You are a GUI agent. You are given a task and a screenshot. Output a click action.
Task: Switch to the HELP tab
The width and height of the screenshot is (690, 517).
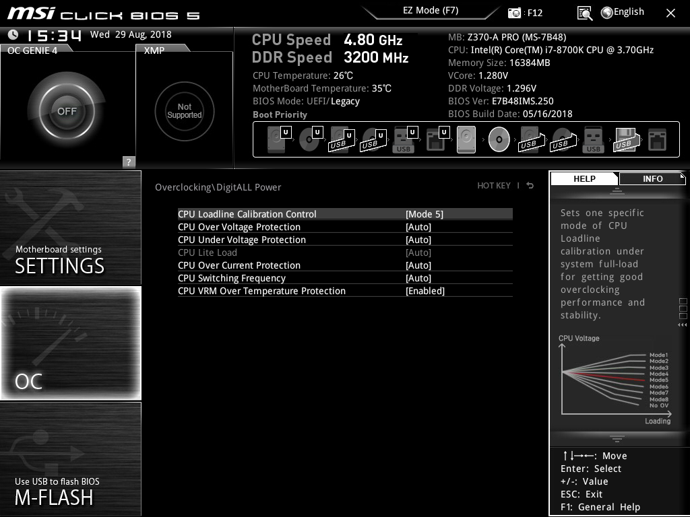click(584, 178)
